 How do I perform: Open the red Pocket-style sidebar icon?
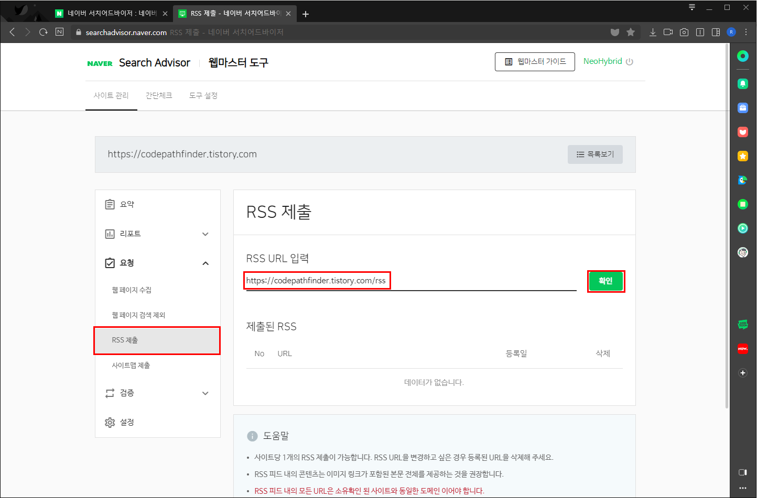[743, 132]
